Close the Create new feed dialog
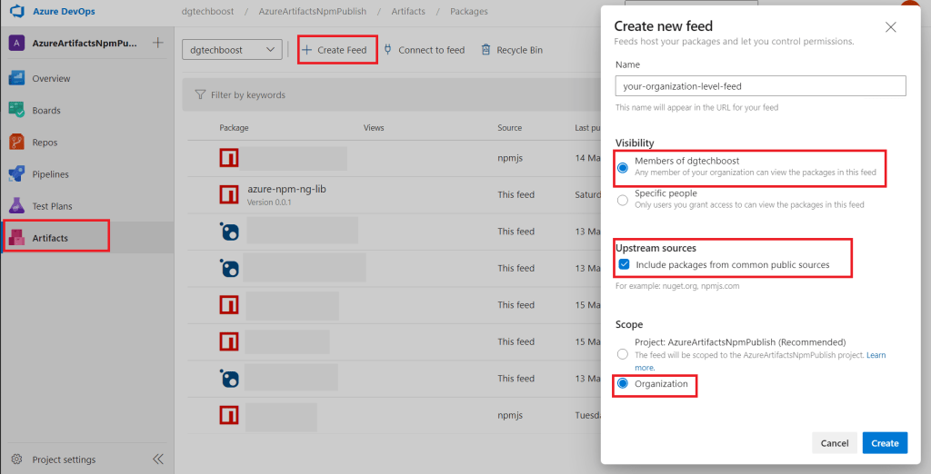Screen dimensions: 931x474 [890, 27]
